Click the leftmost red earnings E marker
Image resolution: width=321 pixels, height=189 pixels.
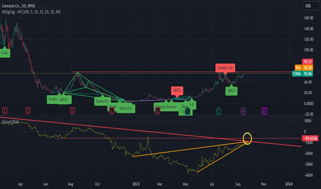[4, 111]
